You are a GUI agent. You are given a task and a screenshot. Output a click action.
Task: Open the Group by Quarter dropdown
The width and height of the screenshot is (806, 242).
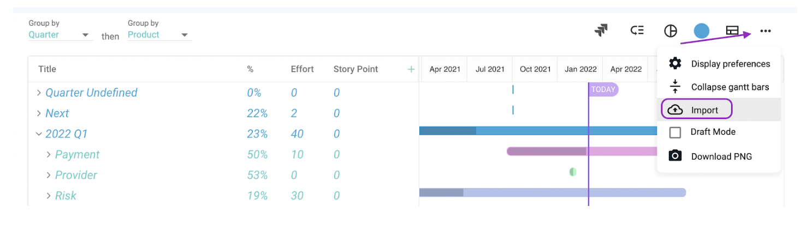point(59,35)
